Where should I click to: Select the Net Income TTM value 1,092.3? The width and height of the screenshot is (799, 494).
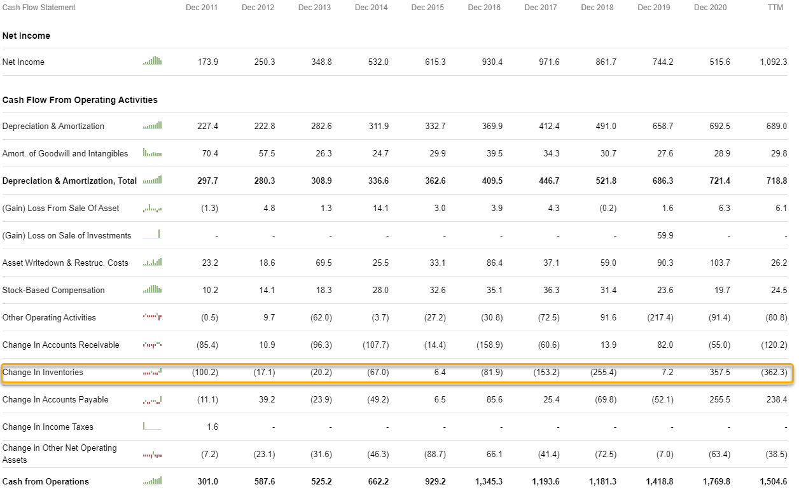(x=773, y=62)
